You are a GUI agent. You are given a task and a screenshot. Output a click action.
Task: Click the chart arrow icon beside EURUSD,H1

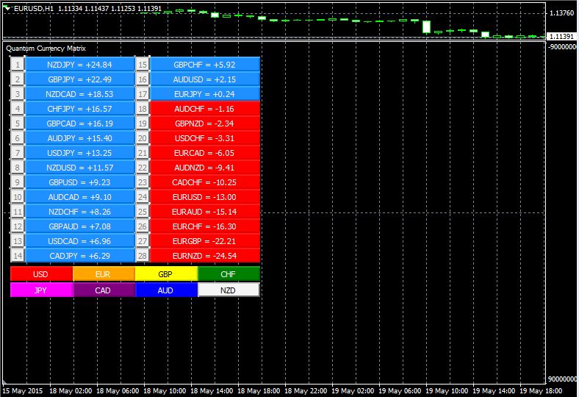(8, 7)
